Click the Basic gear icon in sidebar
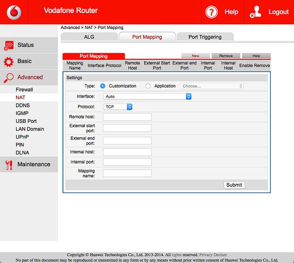The width and height of the screenshot is (294, 263). (x=9, y=62)
